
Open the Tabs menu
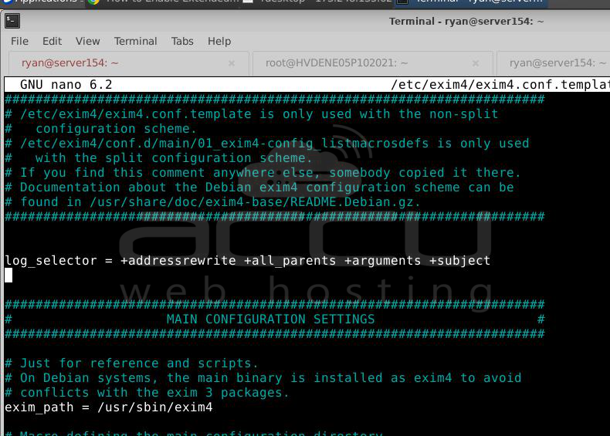tap(182, 41)
